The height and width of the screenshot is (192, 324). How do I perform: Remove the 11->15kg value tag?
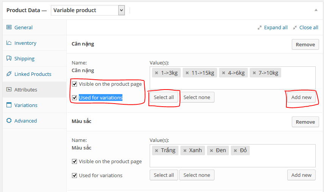pos(187,73)
